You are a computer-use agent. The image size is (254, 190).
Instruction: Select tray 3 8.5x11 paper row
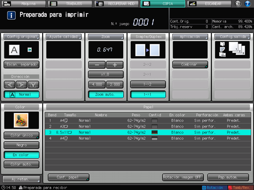[148, 133]
